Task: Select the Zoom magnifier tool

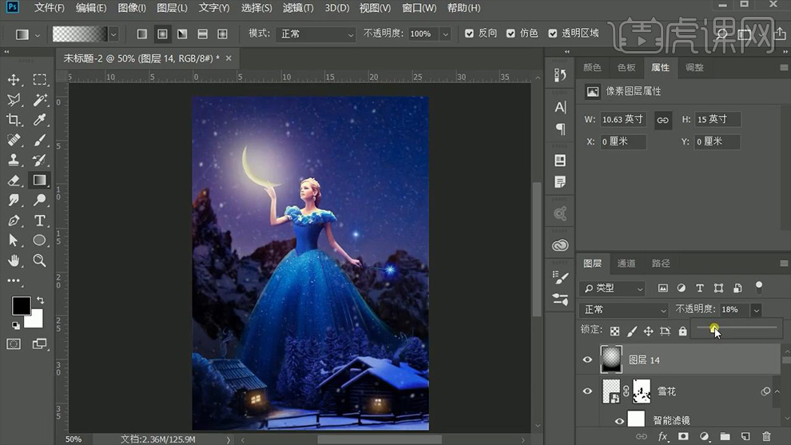Action: 39,260
